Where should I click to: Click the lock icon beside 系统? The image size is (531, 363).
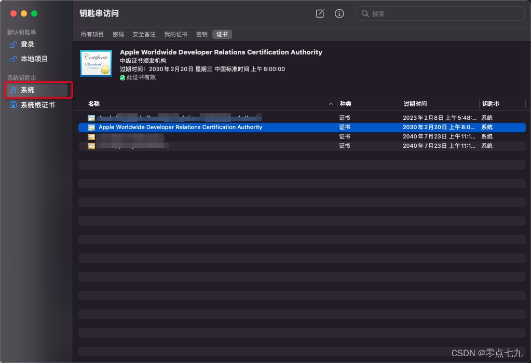pyautogui.click(x=13, y=90)
